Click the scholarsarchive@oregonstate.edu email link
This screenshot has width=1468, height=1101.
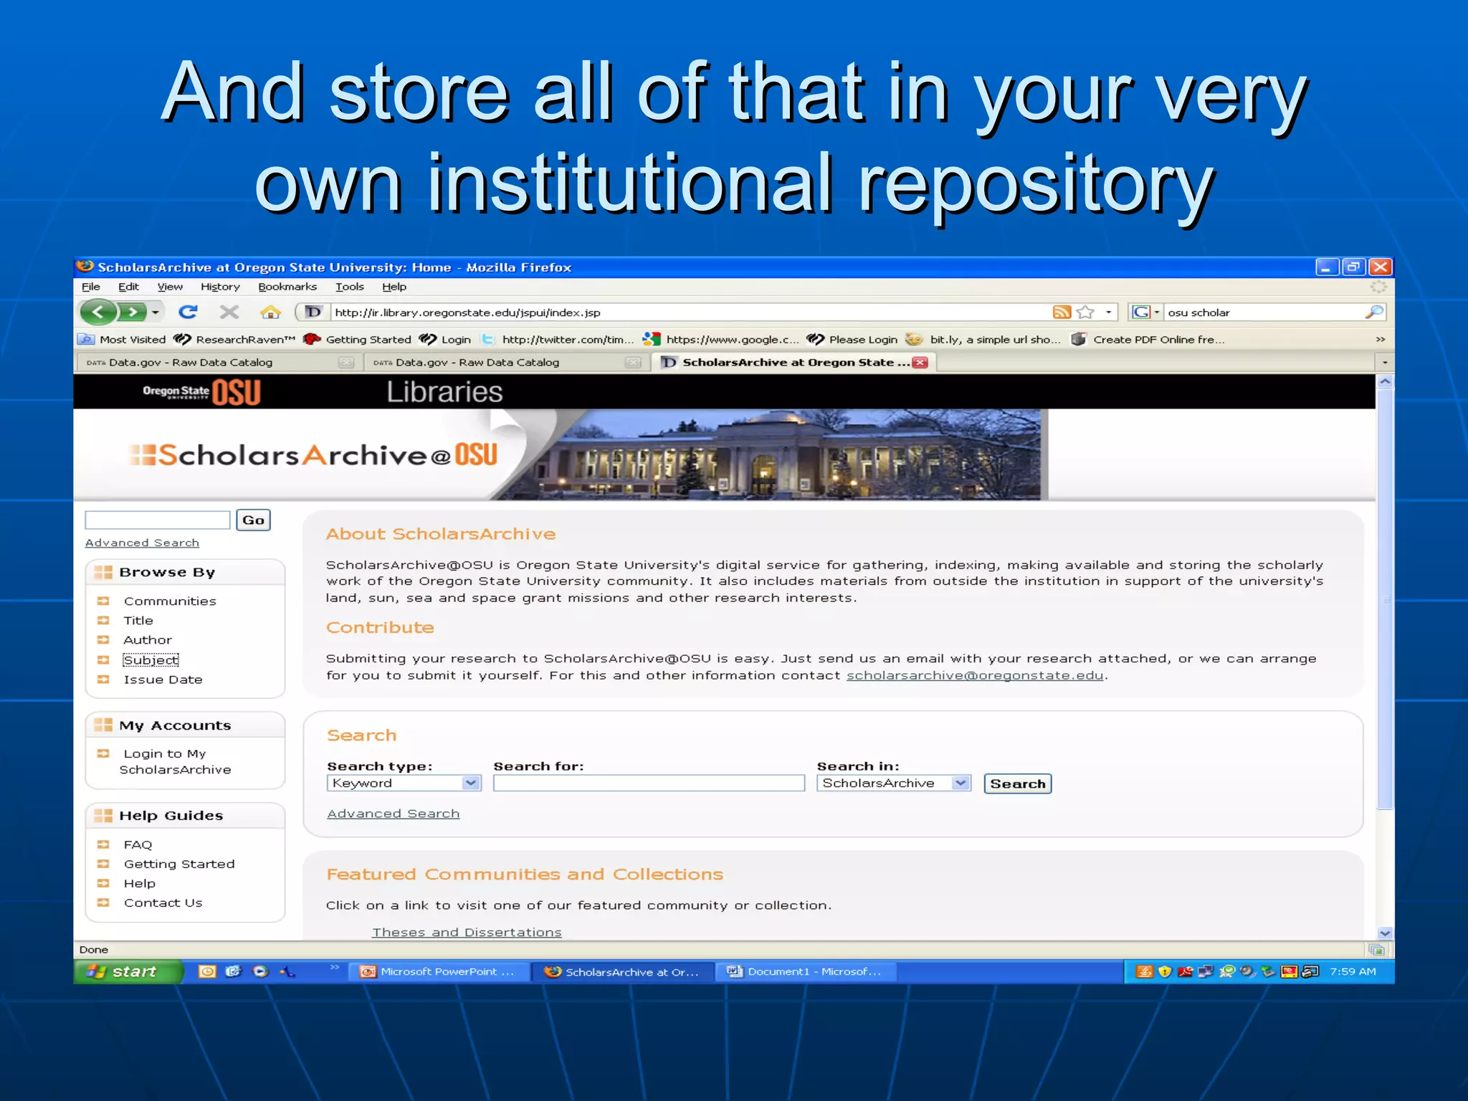click(974, 675)
